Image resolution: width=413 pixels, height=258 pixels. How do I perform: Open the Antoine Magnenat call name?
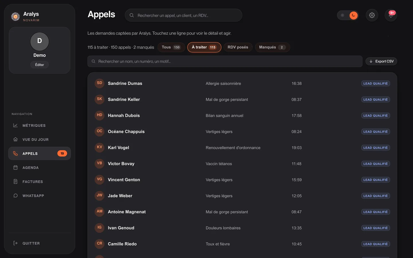pyautogui.click(x=127, y=212)
